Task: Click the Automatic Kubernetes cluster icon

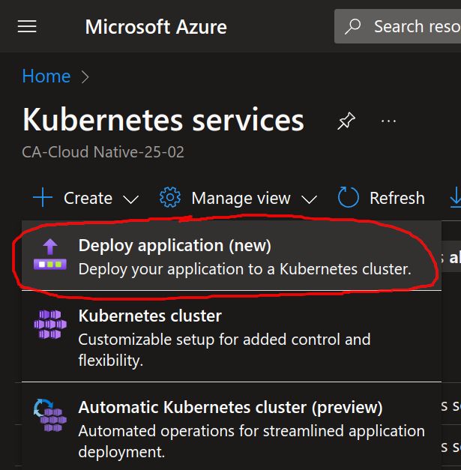Action: click(50, 415)
